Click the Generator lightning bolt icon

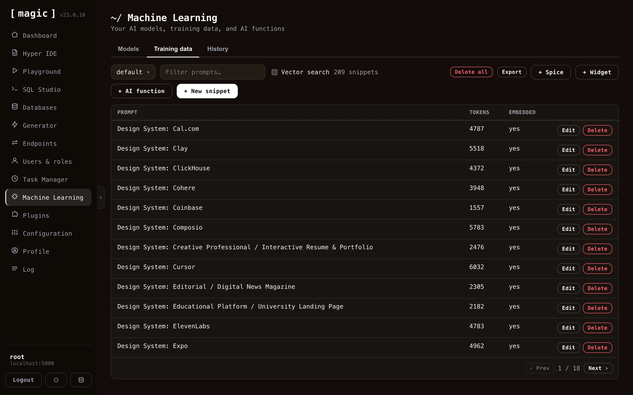(15, 125)
